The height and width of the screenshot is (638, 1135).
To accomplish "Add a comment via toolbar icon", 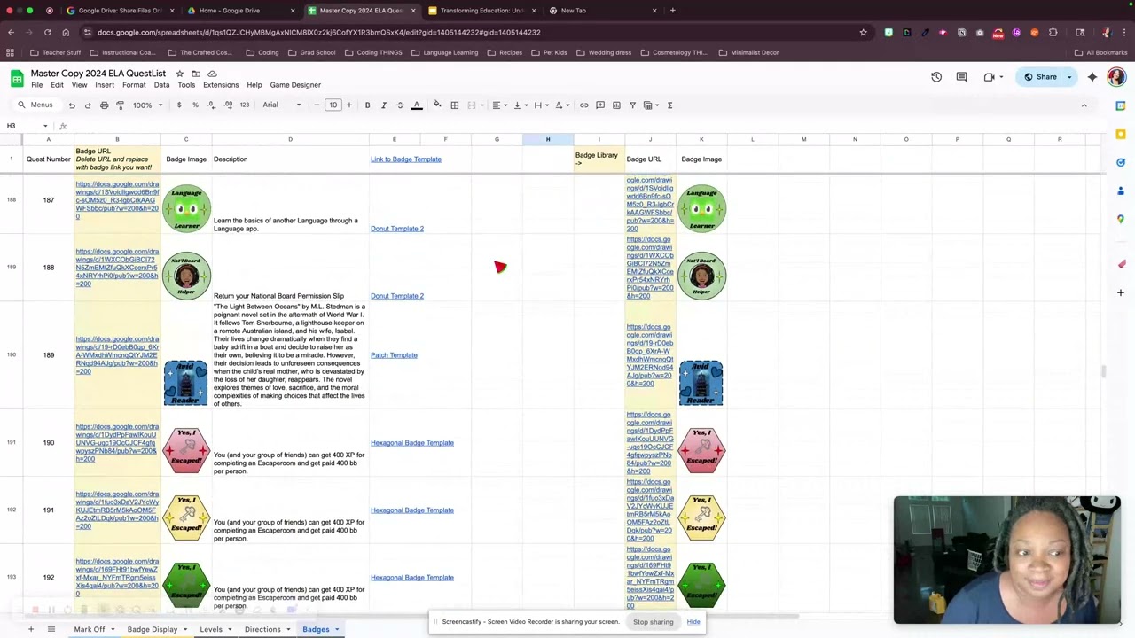I will click(600, 105).
